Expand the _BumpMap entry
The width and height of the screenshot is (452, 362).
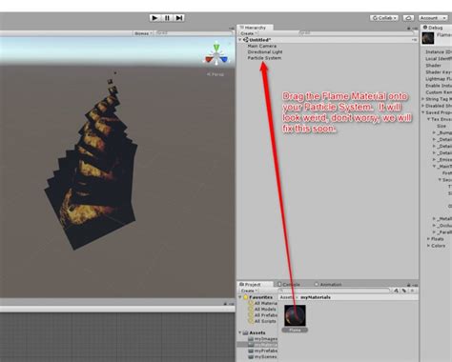coord(434,132)
